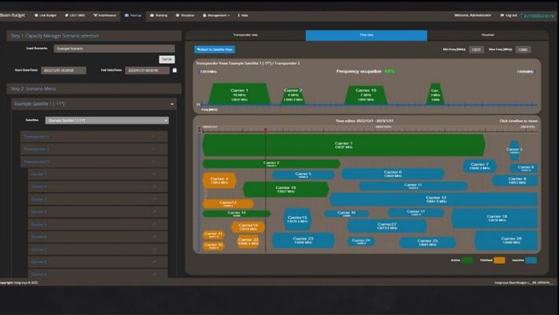This screenshot has height=315, width=559.
Task: Click the share icon on Carrier 6 row
Action: pos(154,237)
